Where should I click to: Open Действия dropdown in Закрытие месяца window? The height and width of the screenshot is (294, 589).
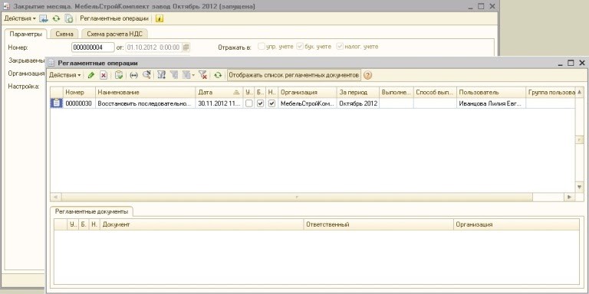click(x=20, y=18)
